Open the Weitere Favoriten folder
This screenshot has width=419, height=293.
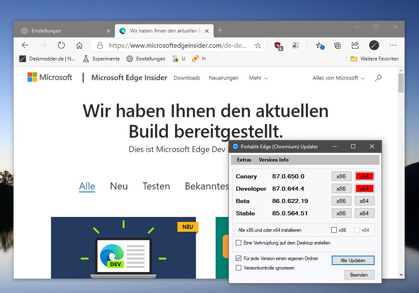click(x=375, y=59)
